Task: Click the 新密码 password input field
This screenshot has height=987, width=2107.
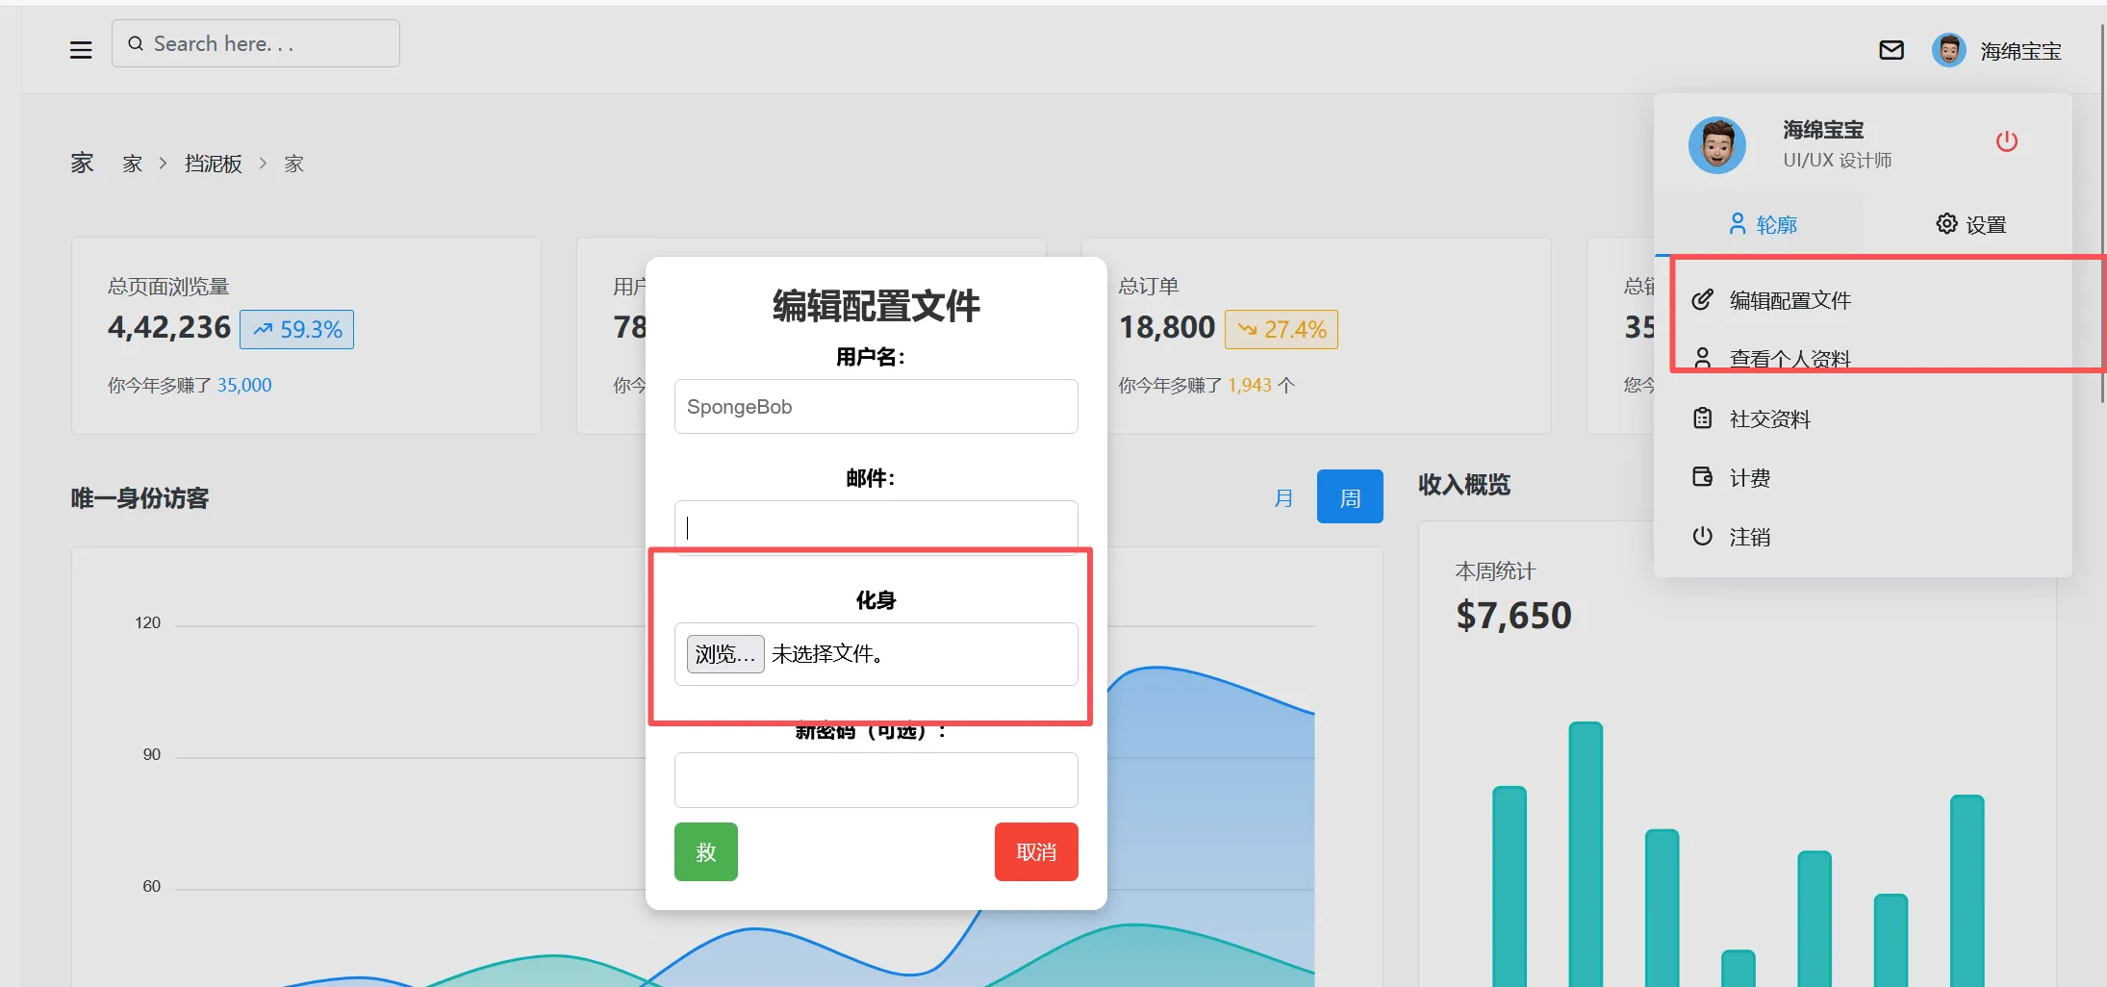Action: tap(876, 779)
